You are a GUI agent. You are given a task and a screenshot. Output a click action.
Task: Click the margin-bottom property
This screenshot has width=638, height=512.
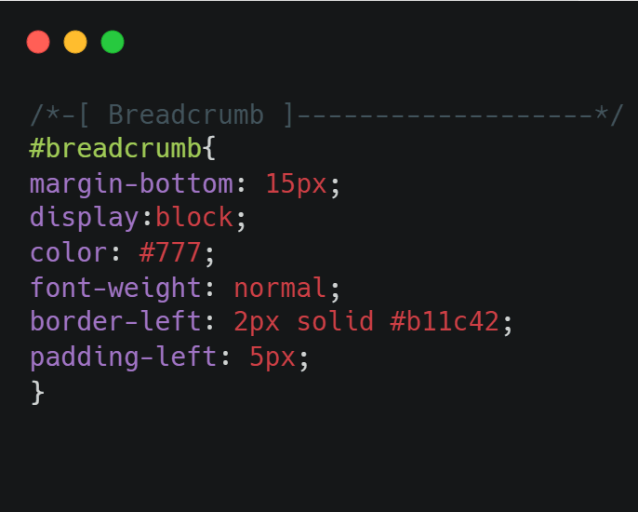[x=131, y=183]
